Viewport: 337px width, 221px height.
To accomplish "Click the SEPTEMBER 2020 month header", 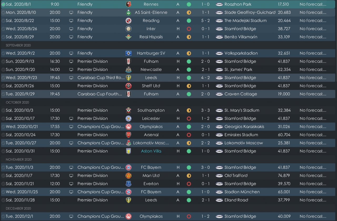I will point(18,45).
